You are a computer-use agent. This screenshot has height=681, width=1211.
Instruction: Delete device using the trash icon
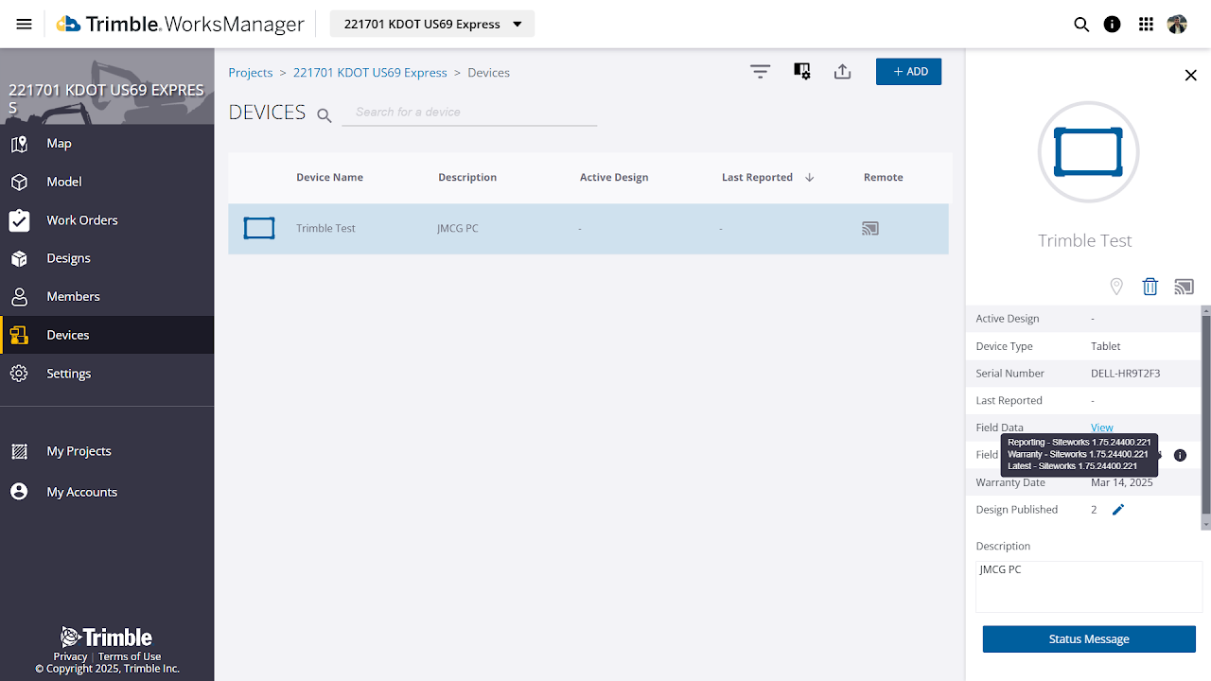1150,287
